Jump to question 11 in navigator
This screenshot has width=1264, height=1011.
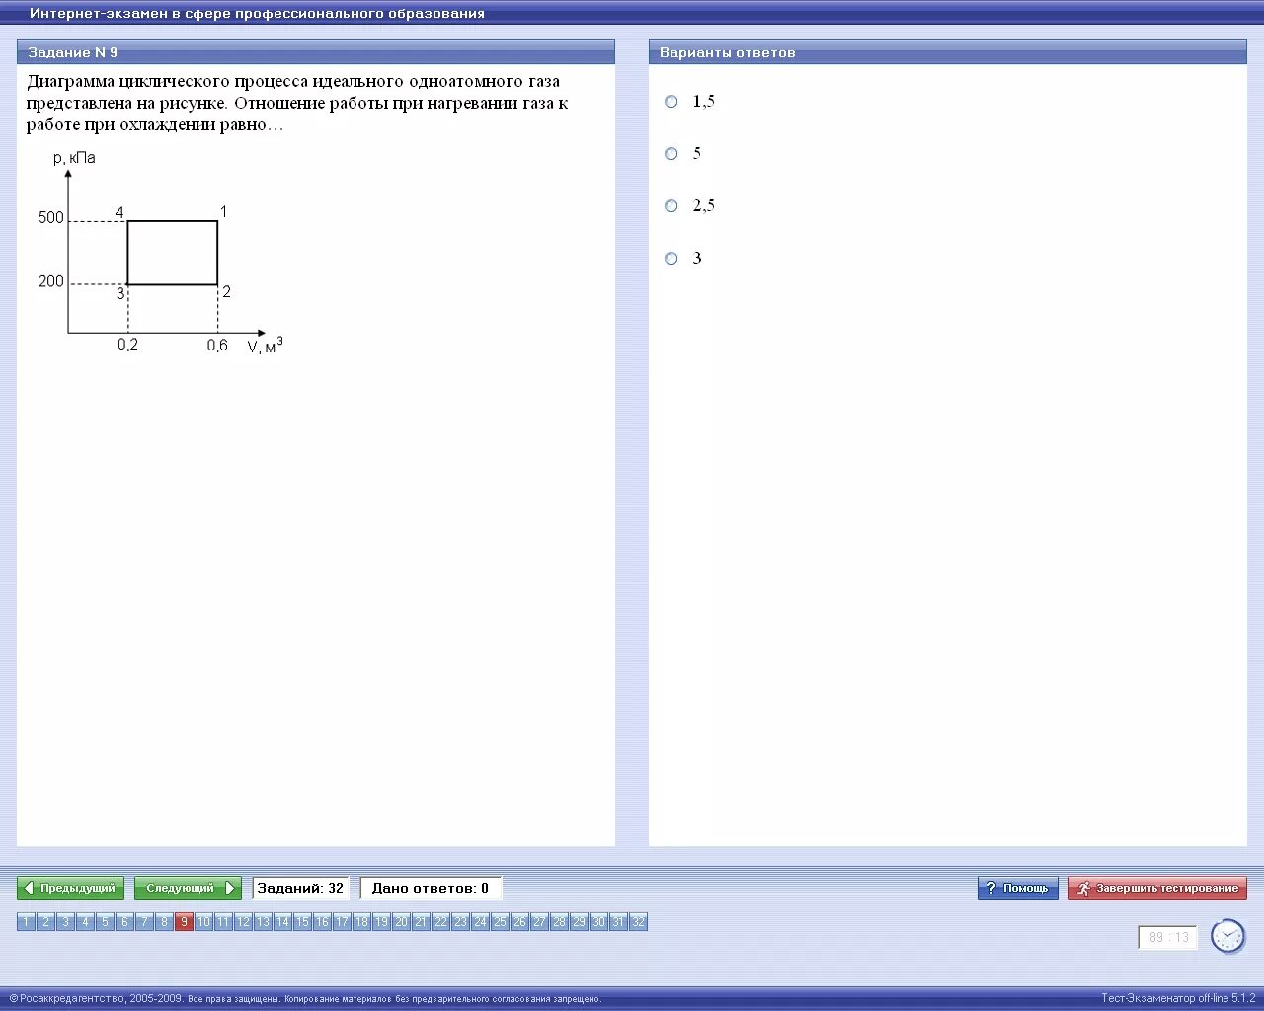click(x=223, y=922)
